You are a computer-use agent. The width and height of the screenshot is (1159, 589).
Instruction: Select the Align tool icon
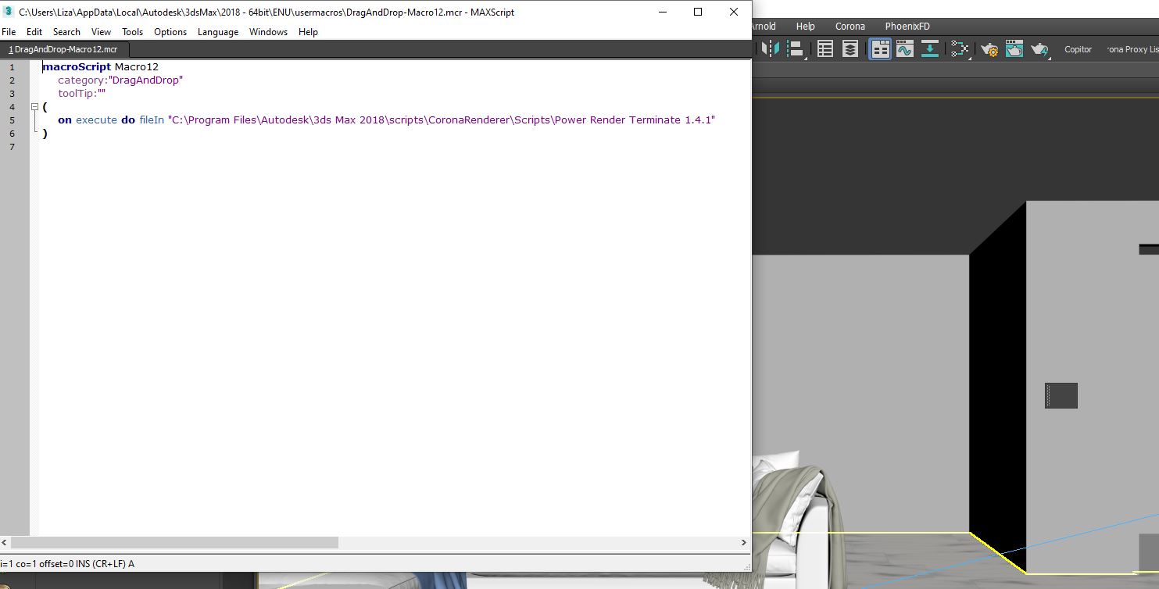pos(796,49)
